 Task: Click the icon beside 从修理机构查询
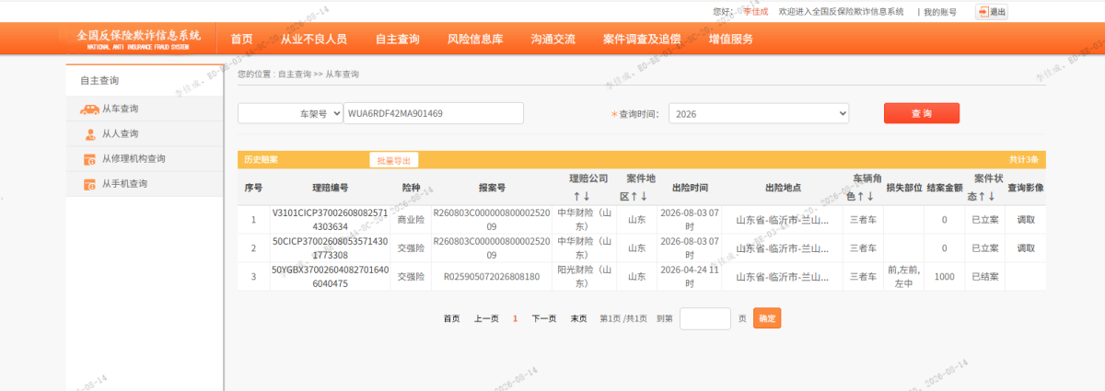click(x=90, y=159)
